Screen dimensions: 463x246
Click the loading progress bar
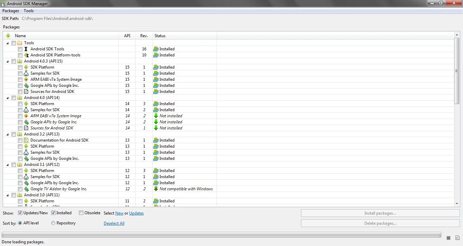click(221, 235)
